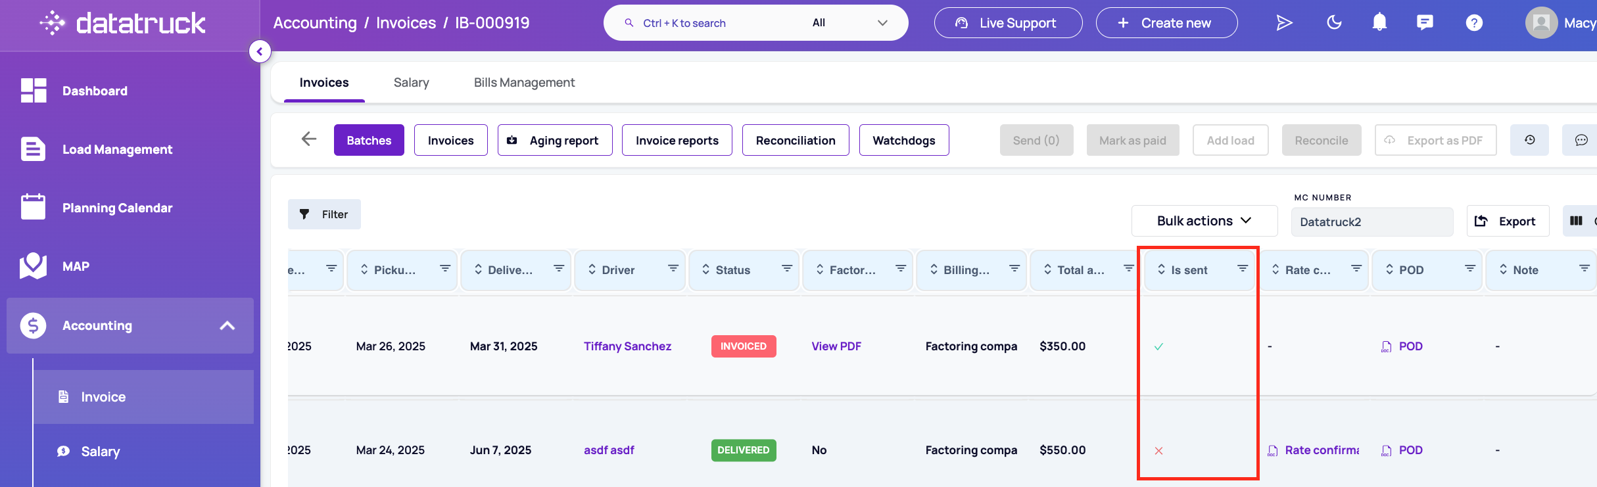Open the Bills Management tab

[524, 82]
